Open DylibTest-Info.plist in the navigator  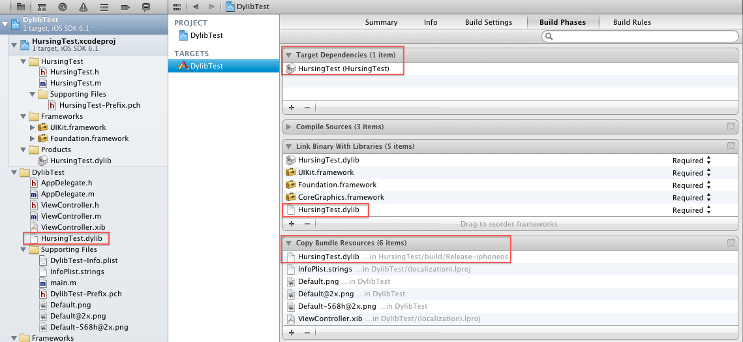[83, 260]
